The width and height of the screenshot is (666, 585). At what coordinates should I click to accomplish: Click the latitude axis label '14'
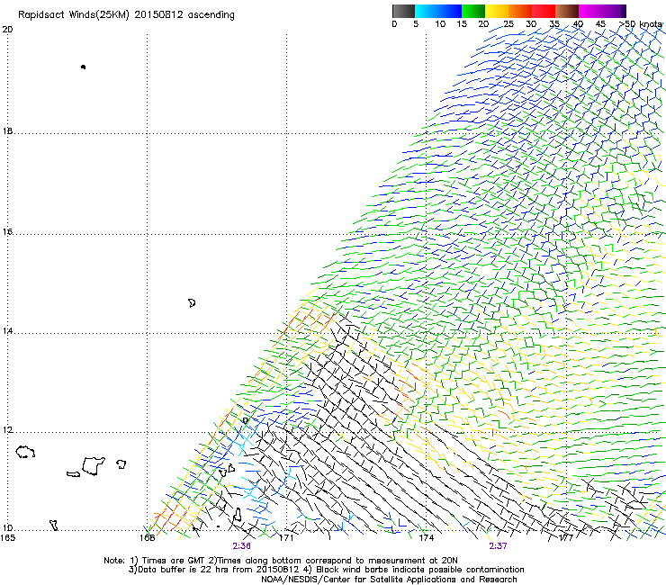(x=7, y=330)
